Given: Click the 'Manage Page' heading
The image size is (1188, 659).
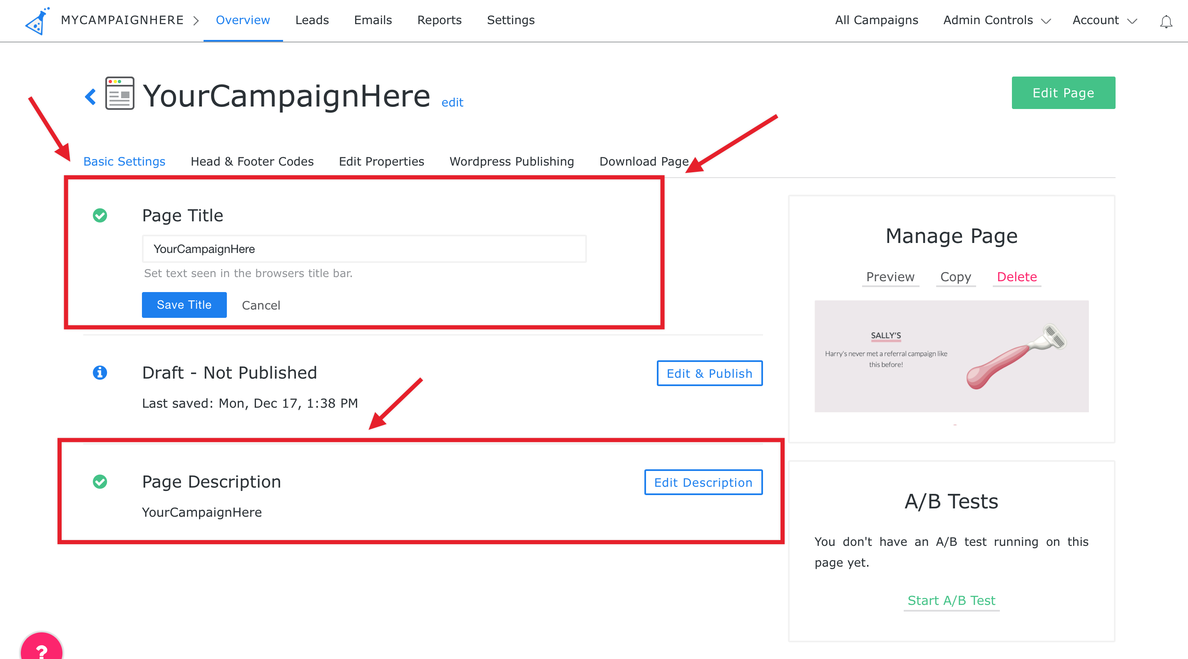Looking at the screenshot, I should (951, 236).
